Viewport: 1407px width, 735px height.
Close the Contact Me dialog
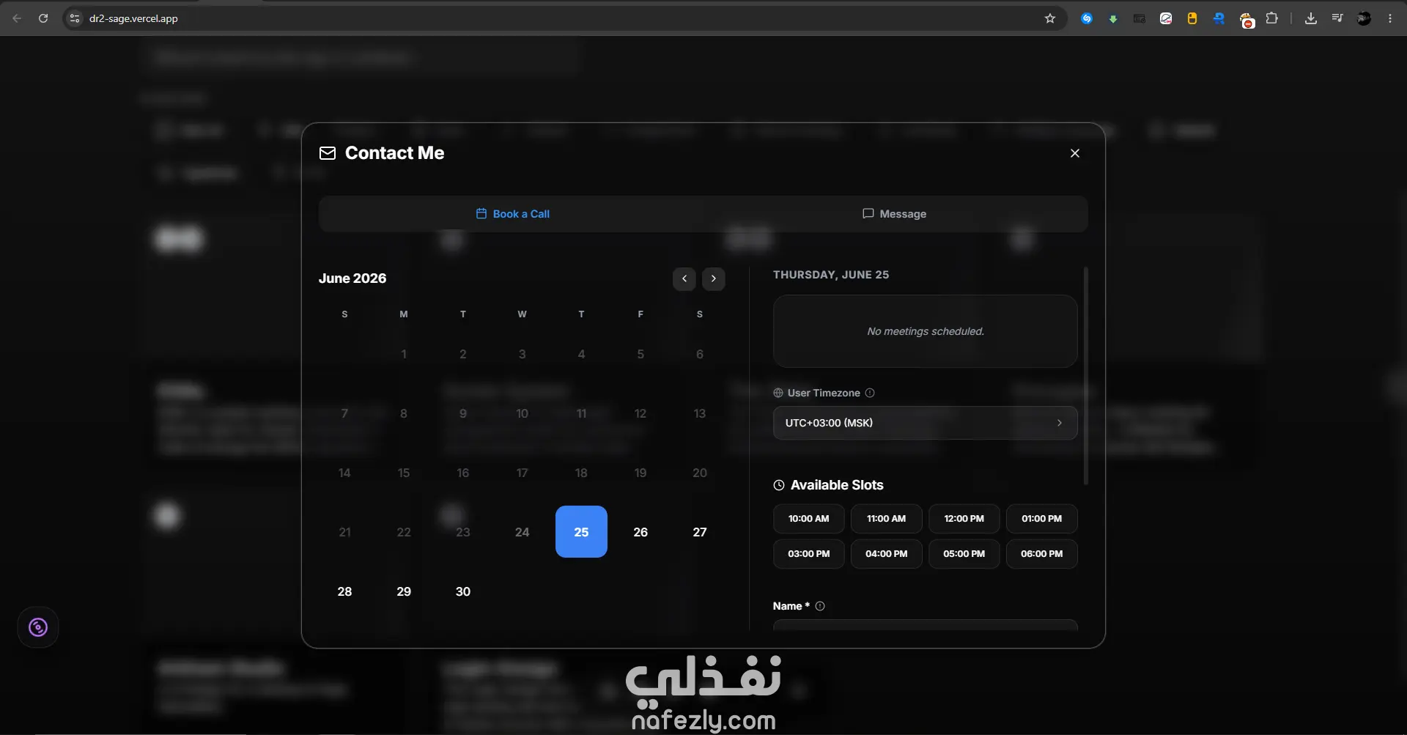click(x=1075, y=153)
